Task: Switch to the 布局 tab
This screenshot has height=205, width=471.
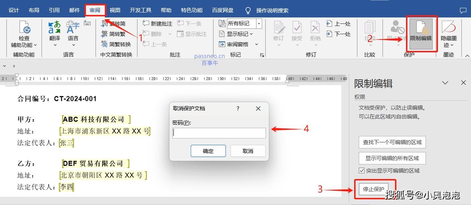Action: pos(34,10)
